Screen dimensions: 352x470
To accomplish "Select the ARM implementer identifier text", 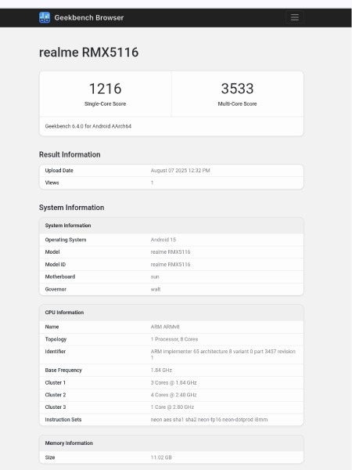I will point(223,354).
